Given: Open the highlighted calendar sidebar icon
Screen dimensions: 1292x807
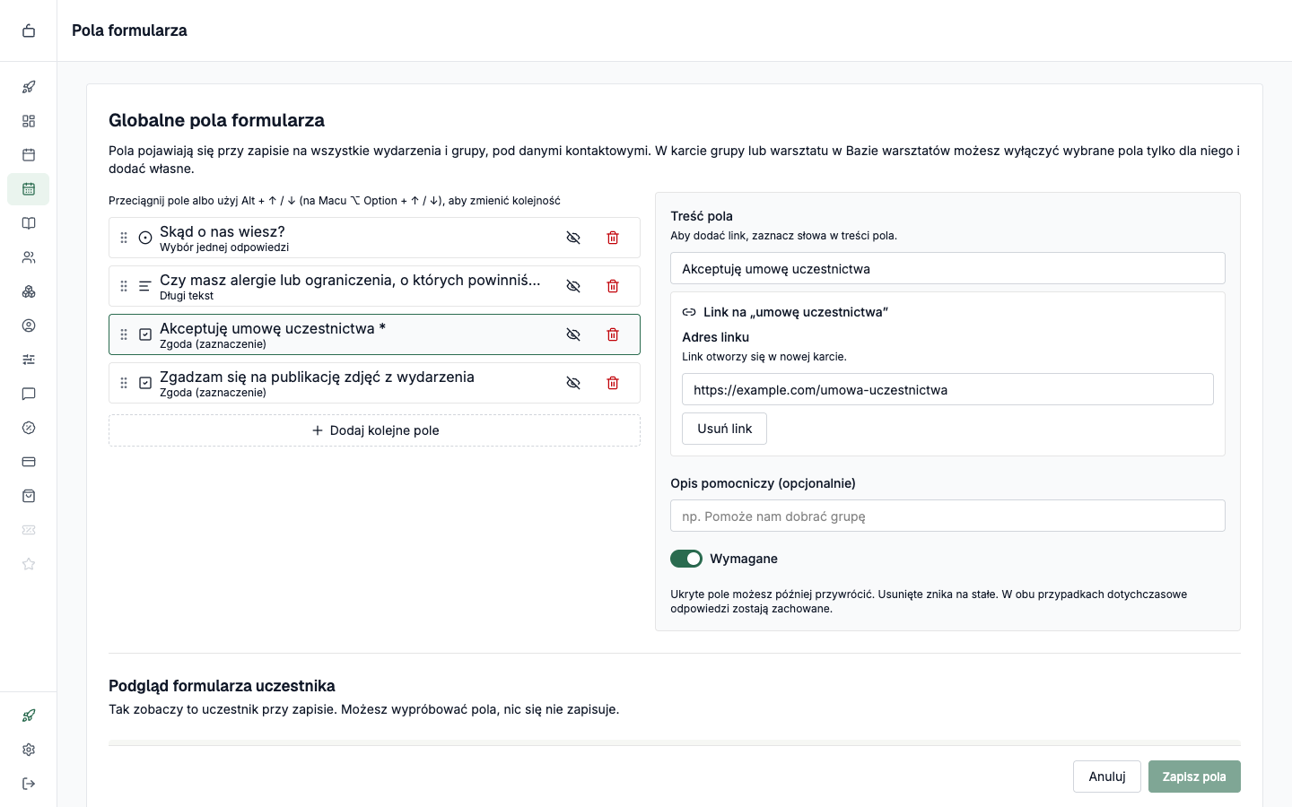Looking at the screenshot, I should [29, 189].
